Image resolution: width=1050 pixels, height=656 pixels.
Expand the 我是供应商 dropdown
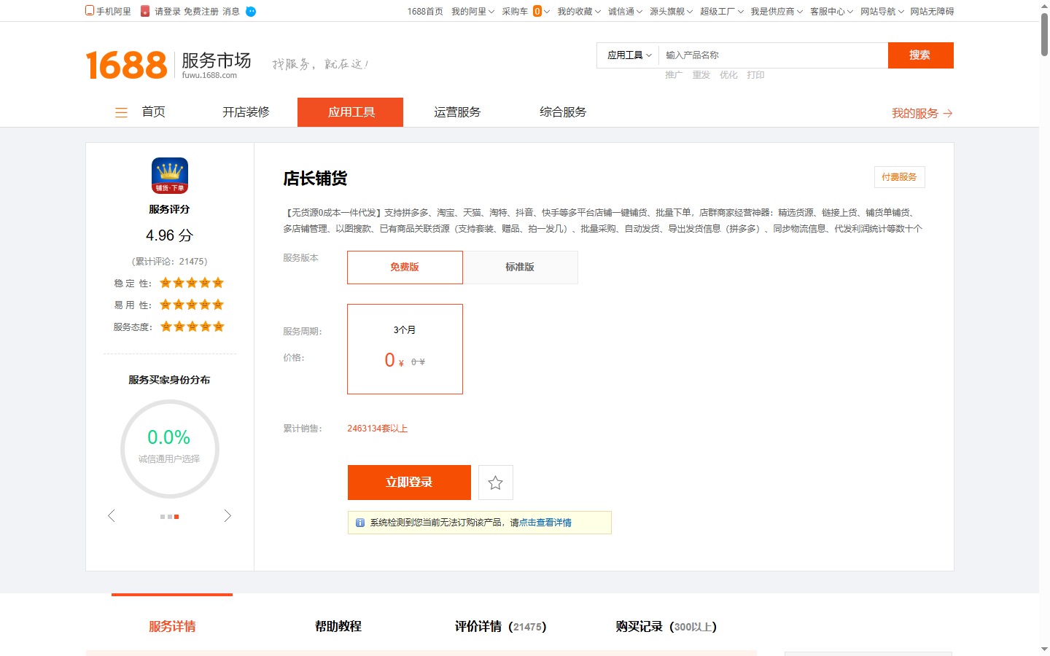(x=777, y=12)
